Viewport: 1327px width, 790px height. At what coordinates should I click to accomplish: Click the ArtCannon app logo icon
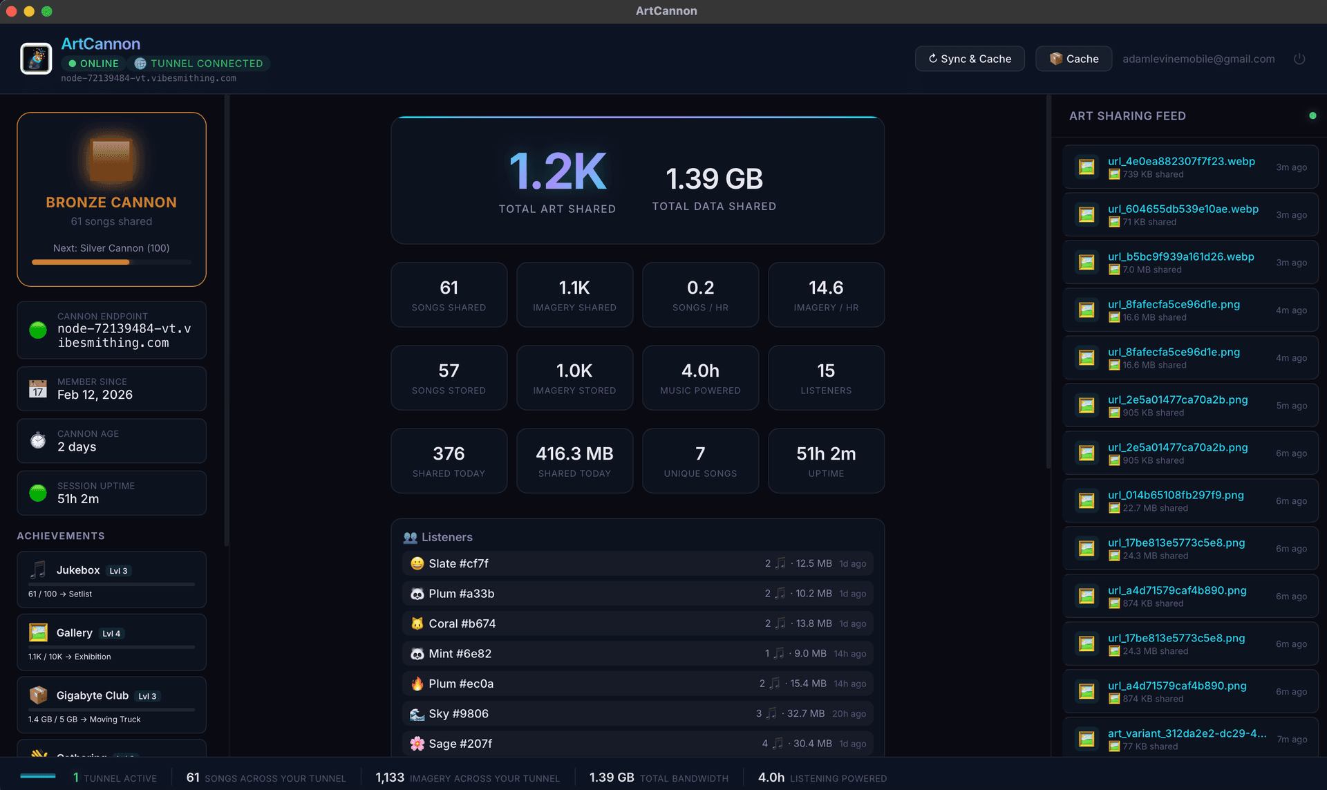(x=36, y=58)
